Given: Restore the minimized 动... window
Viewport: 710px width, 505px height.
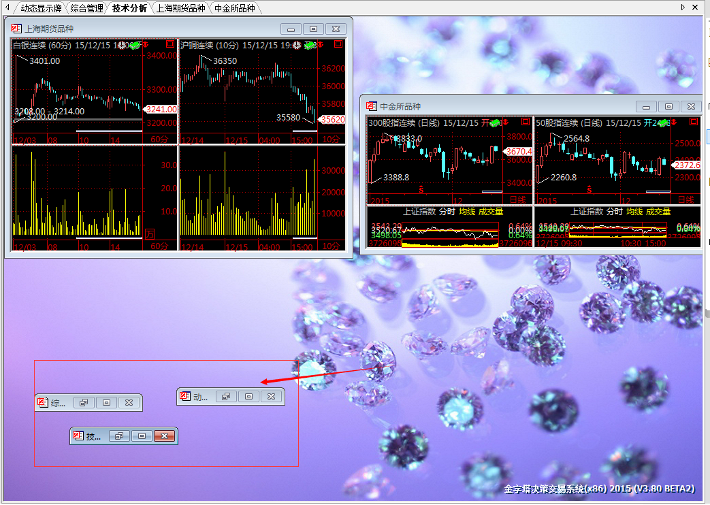Looking at the screenshot, I should coord(226,396).
